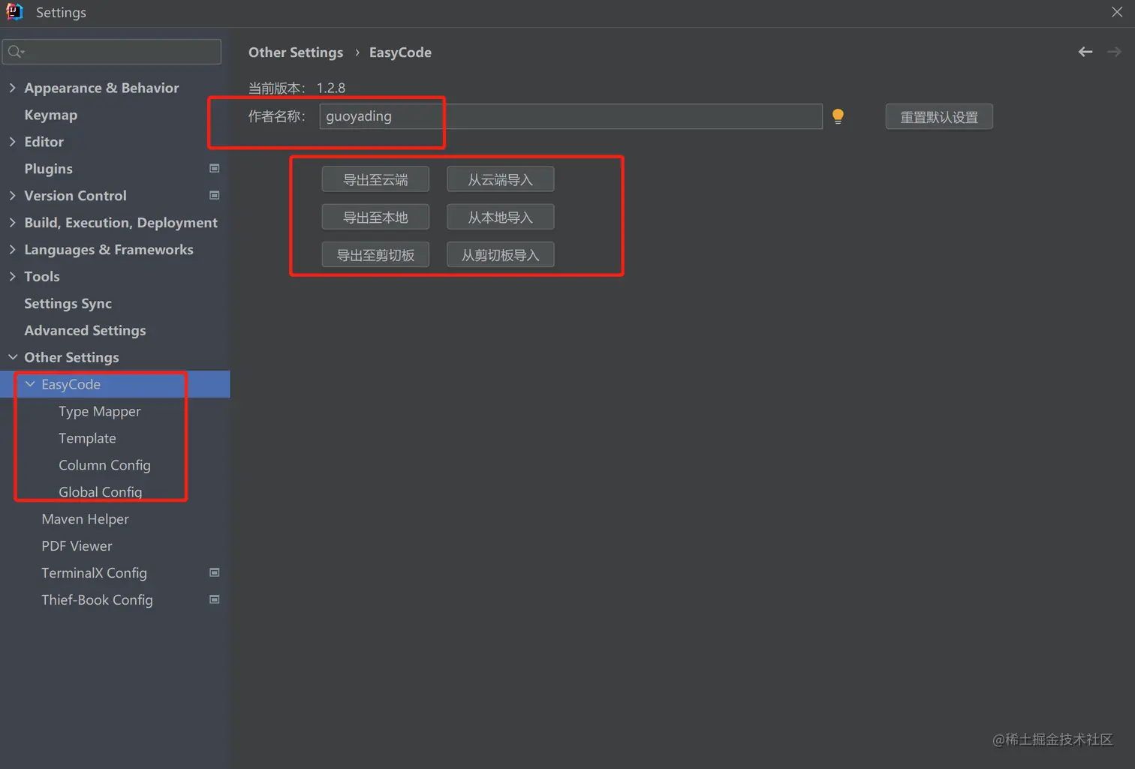Viewport: 1135px width, 769px height.
Task: Click the 从剪切板导入 button
Action: point(500,254)
